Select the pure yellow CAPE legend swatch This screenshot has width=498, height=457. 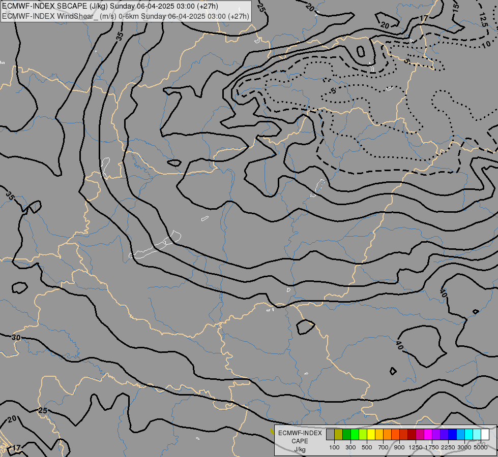[371, 434]
